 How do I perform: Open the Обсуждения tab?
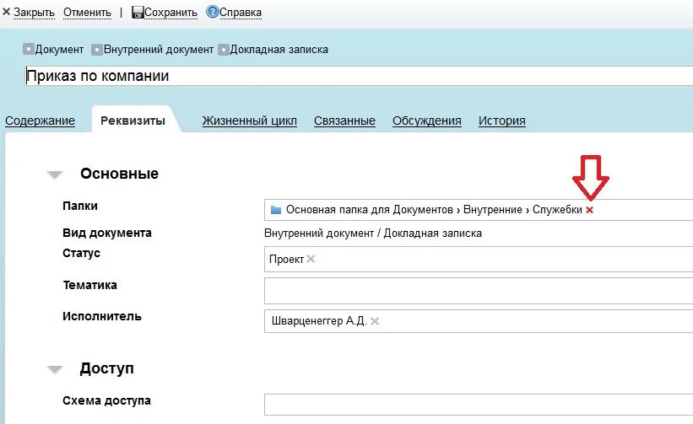tap(427, 121)
